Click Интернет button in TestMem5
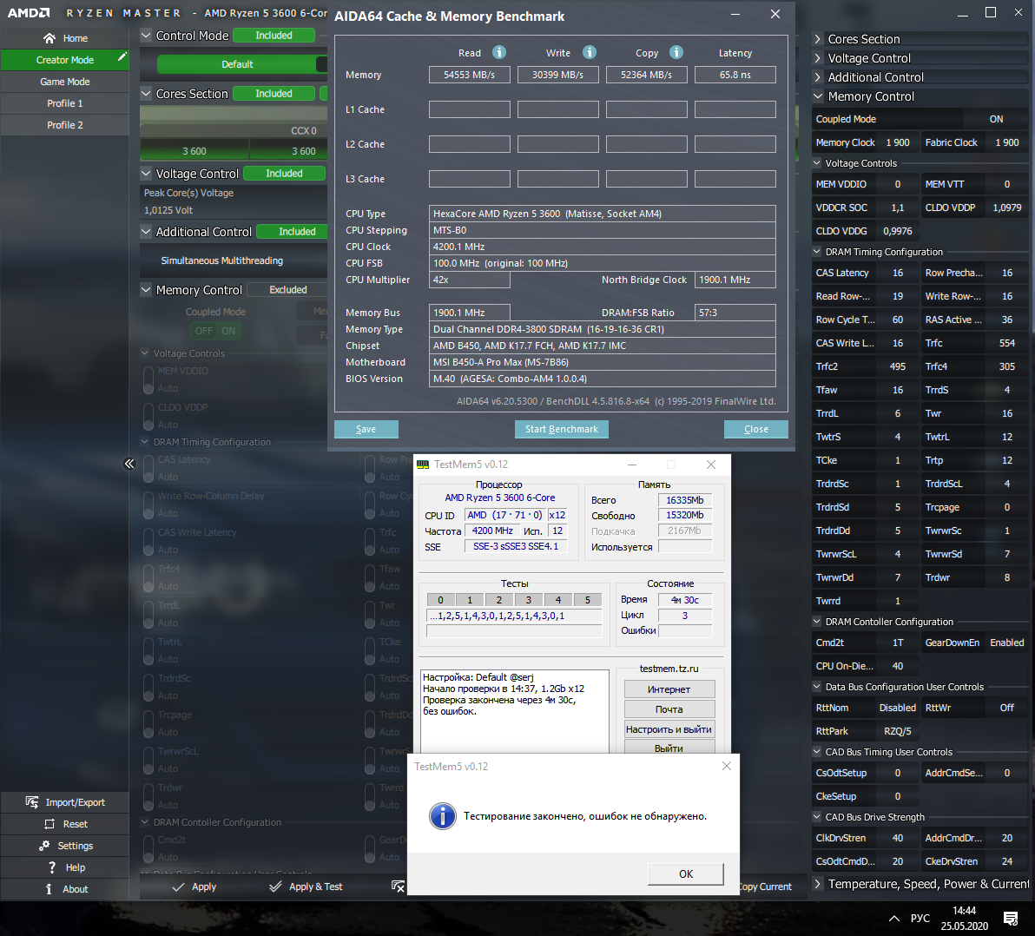Image resolution: width=1035 pixels, height=936 pixels. click(669, 689)
